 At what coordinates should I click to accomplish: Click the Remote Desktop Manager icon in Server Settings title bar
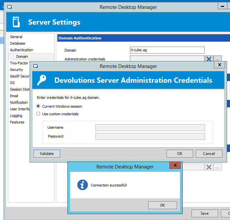coord(10,7)
